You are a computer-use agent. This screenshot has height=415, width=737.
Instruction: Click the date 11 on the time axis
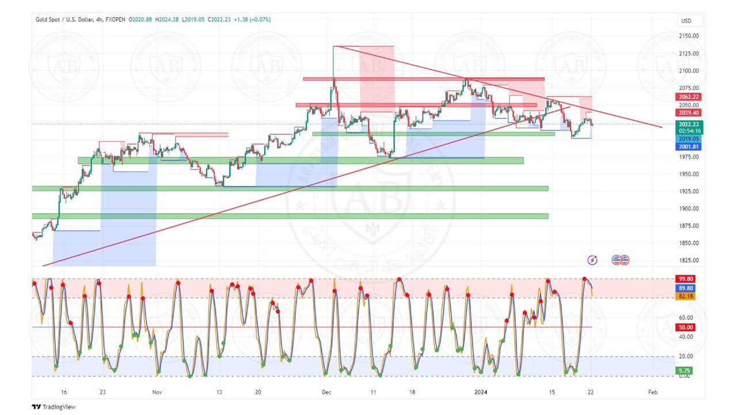373,392
